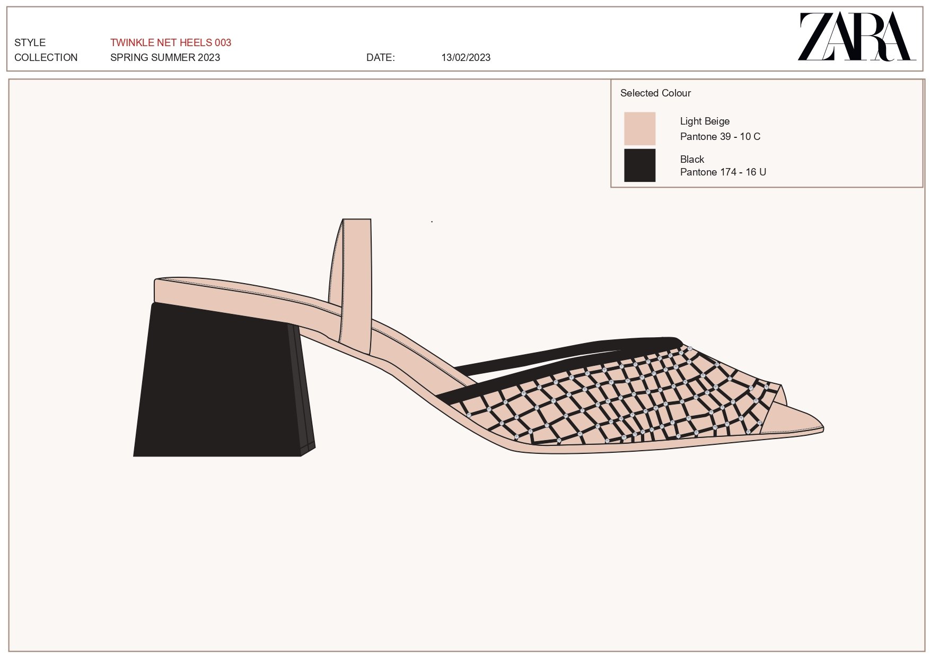Viewport: 930px width, 658px height.
Task: Click the Black colour name
Action: (x=692, y=159)
